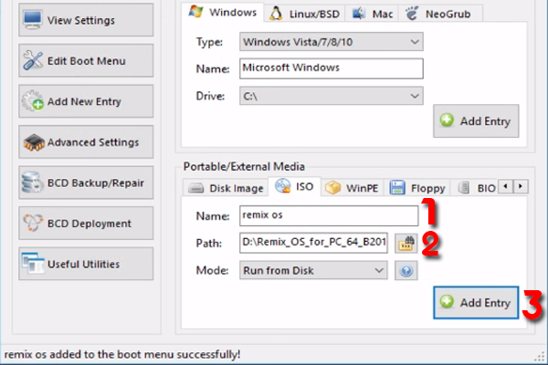Click the Microsoft Windows name field
The image size is (548, 365).
point(332,68)
